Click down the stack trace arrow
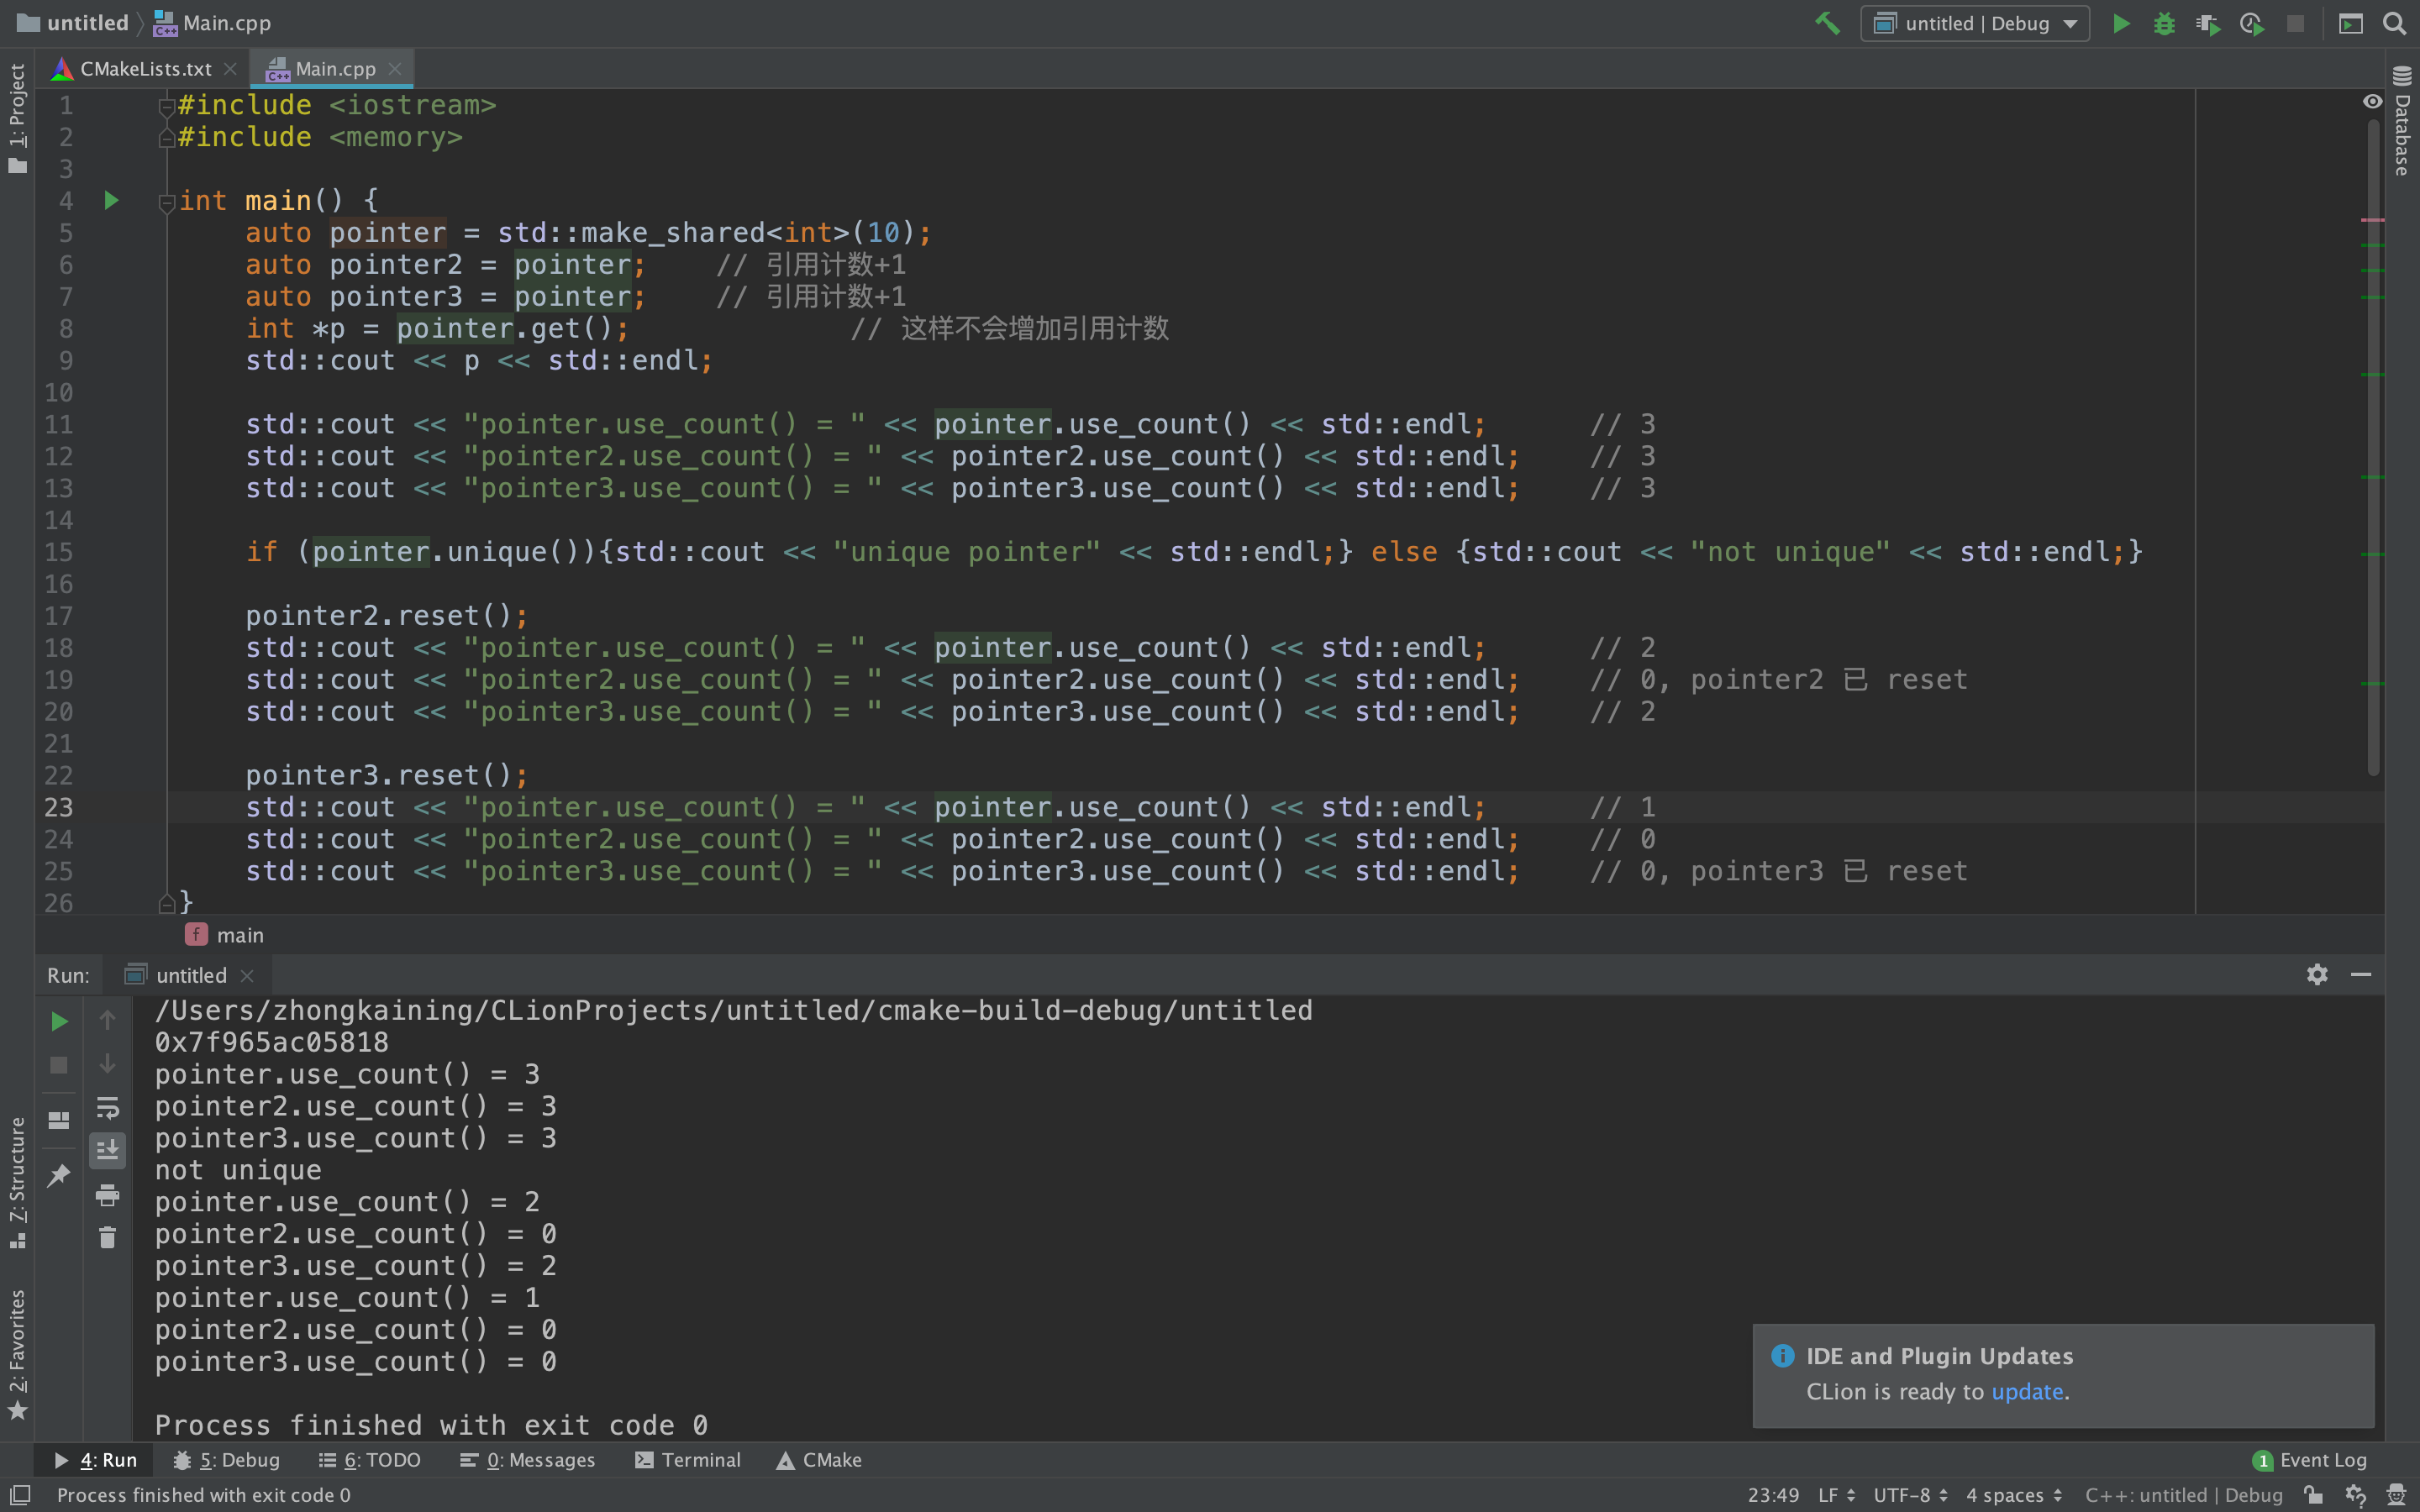Image resolution: width=2420 pixels, height=1512 pixels. [107, 1064]
